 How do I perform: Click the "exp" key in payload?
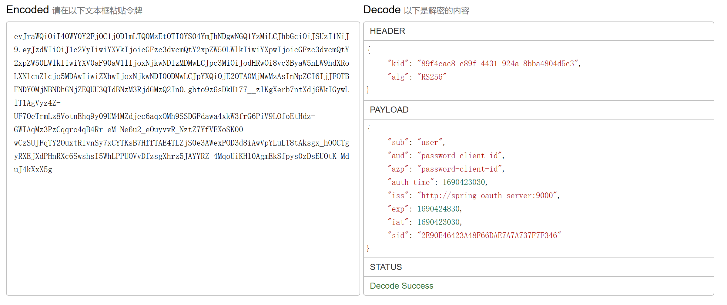point(398,209)
